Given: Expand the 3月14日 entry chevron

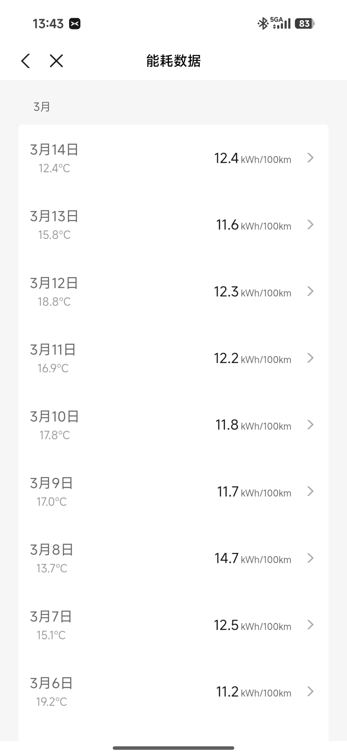Looking at the screenshot, I should tap(310, 158).
